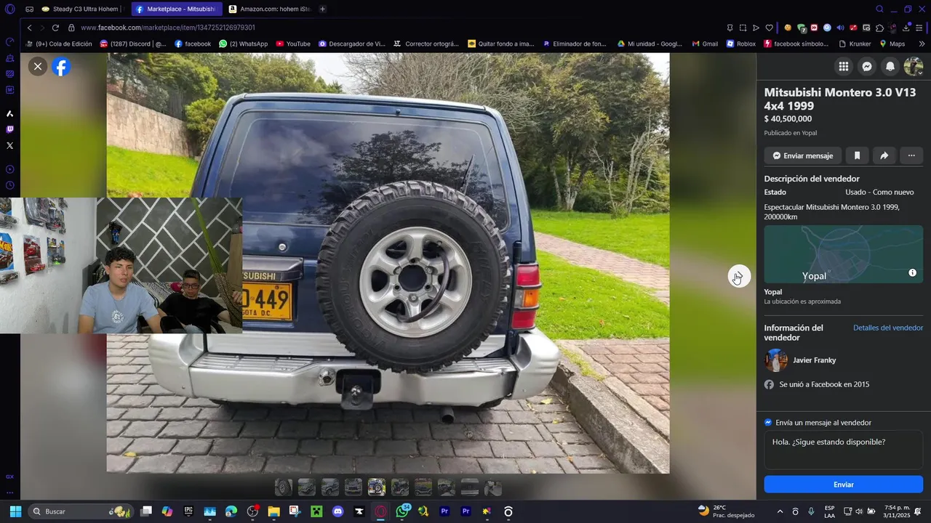
Task: Share the listing using the arrow button
Action: point(884,155)
